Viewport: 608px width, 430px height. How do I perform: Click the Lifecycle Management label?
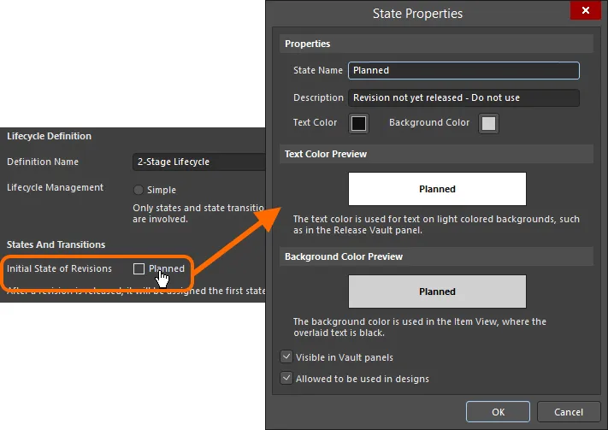[x=55, y=188]
